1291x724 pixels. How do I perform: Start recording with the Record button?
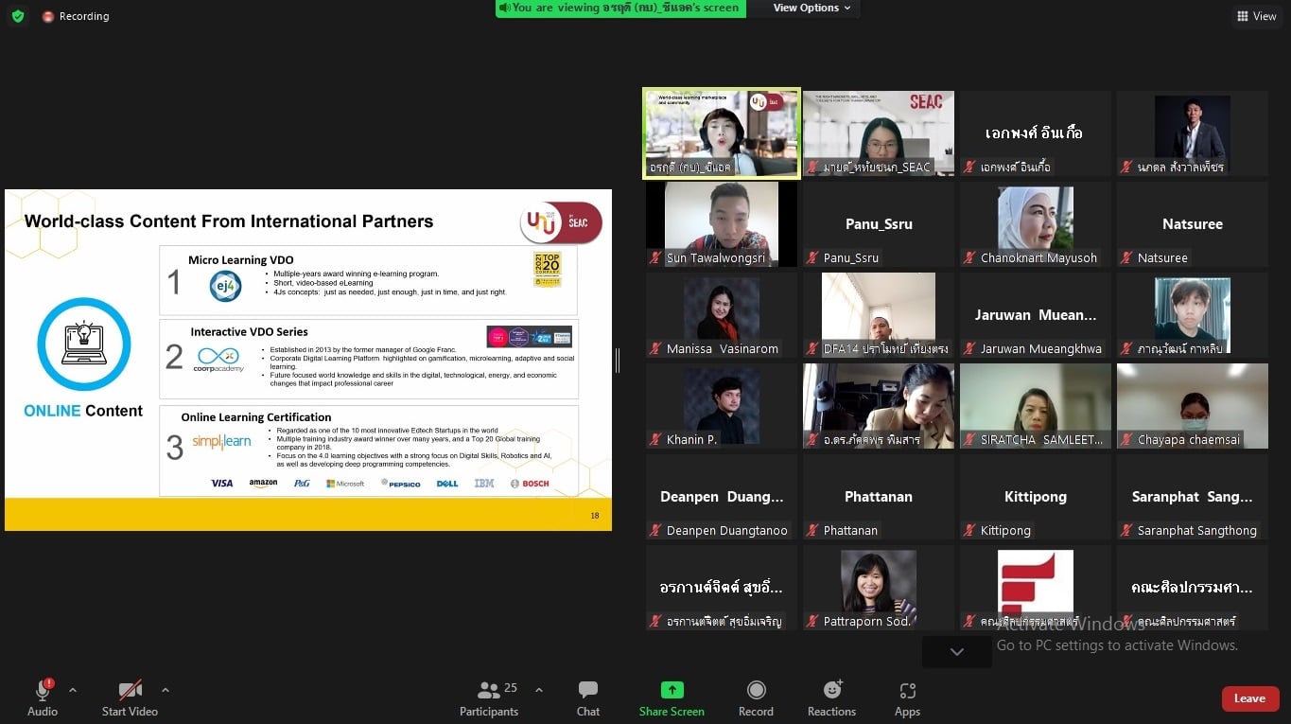tap(756, 698)
